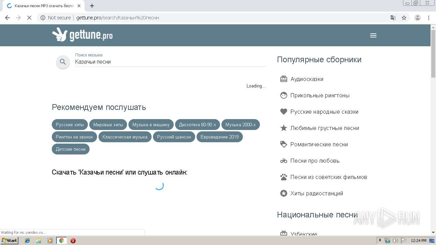Click the Not secure site info icon
The height and width of the screenshot is (245, 436).
coord(43,18)
